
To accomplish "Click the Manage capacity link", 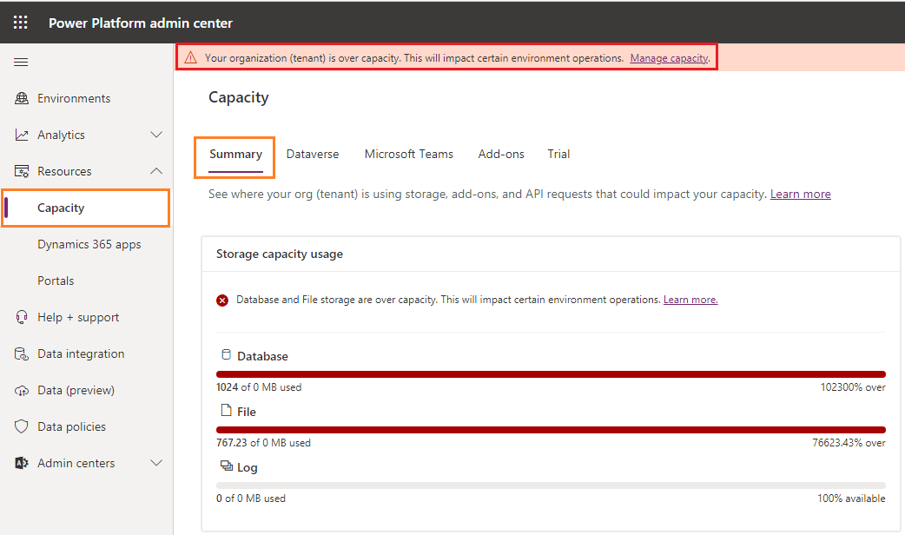I will 669,58.
